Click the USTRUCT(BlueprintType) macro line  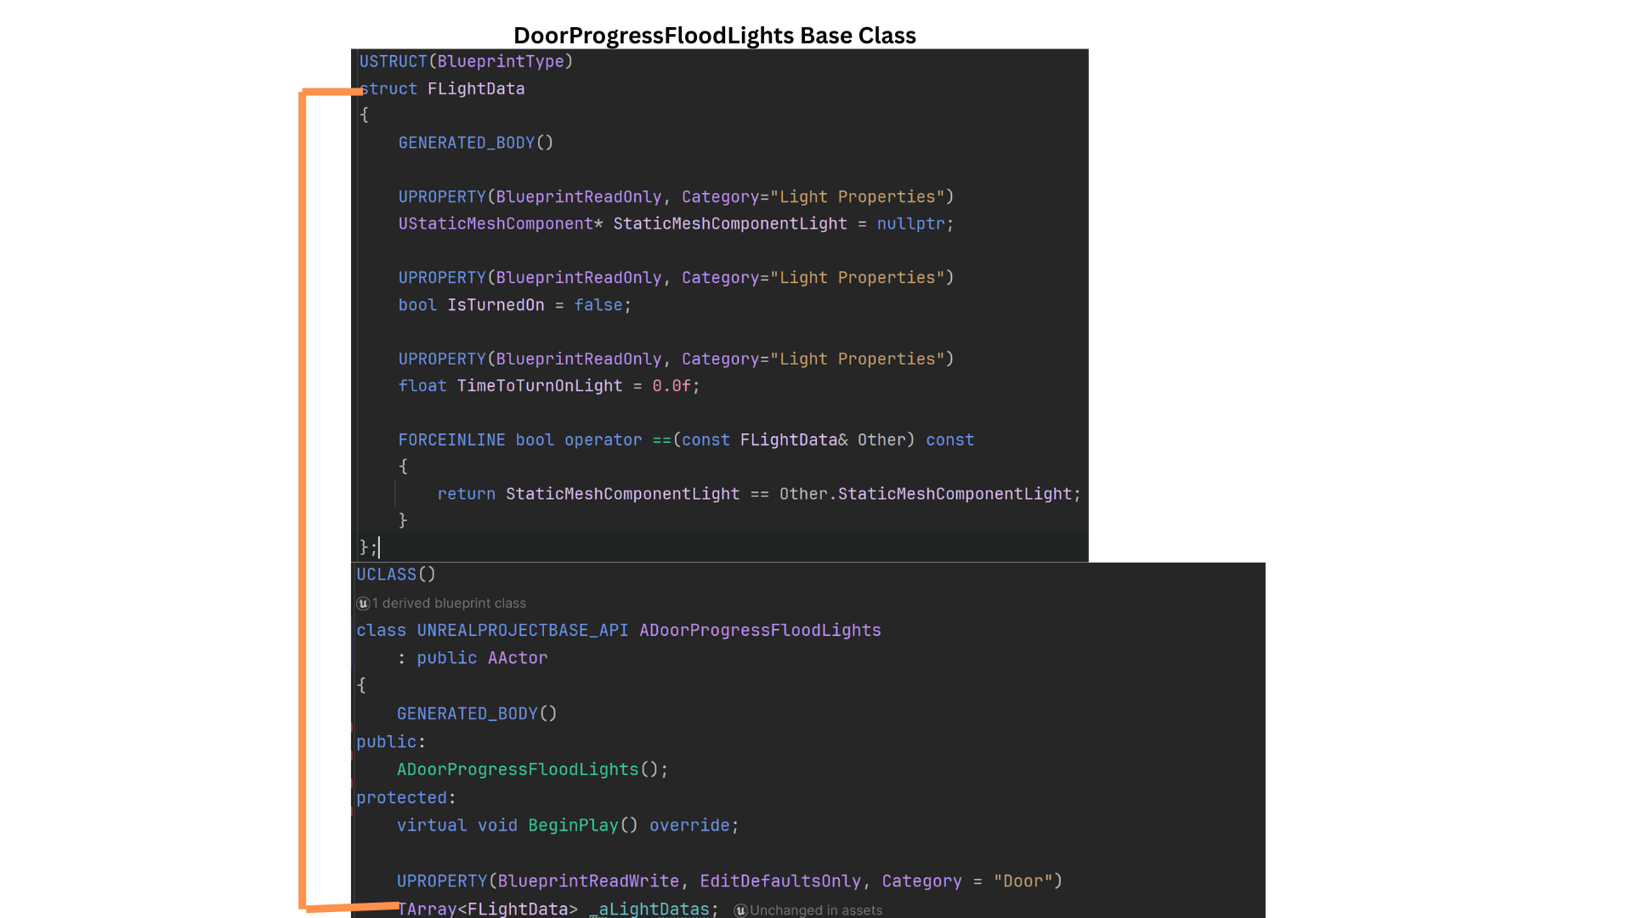(x=466, y=61)
